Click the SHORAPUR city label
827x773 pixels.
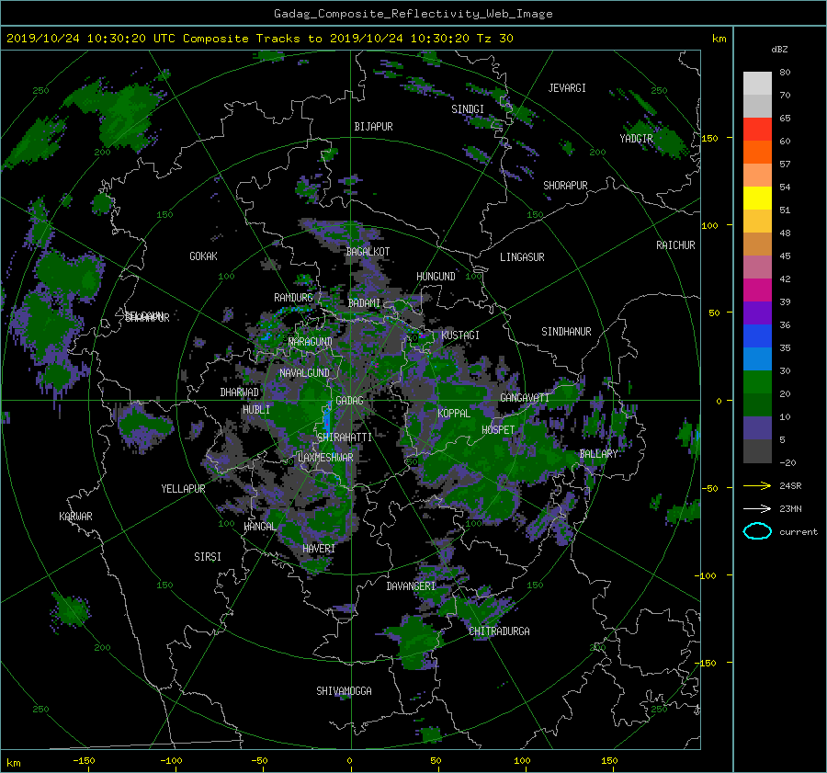click(565, 186)
